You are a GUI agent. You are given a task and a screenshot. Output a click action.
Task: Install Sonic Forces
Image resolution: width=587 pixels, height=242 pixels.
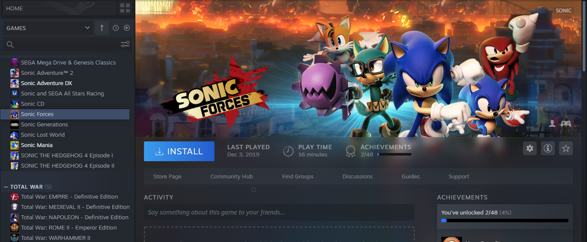coord(179,151)
